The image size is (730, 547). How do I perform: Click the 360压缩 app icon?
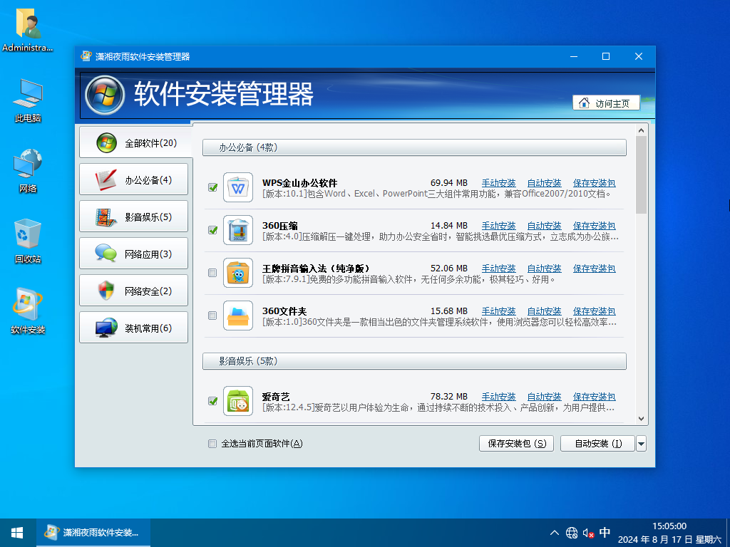click(238, 230)
